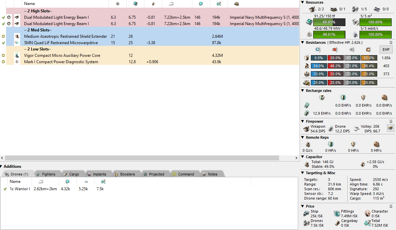Image resolution: width=396 pixels, height=230 pixels.
Task: Click the Vigor Compact Power Core module icon
Action: (17, 55)
